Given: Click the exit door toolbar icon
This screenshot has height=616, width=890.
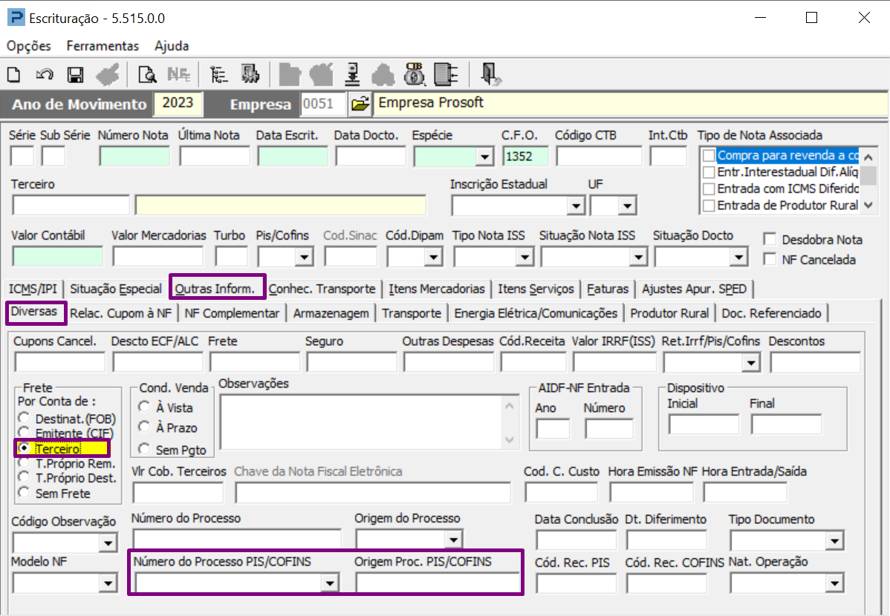Looking at the screenshot, I should tap(490, 74).
